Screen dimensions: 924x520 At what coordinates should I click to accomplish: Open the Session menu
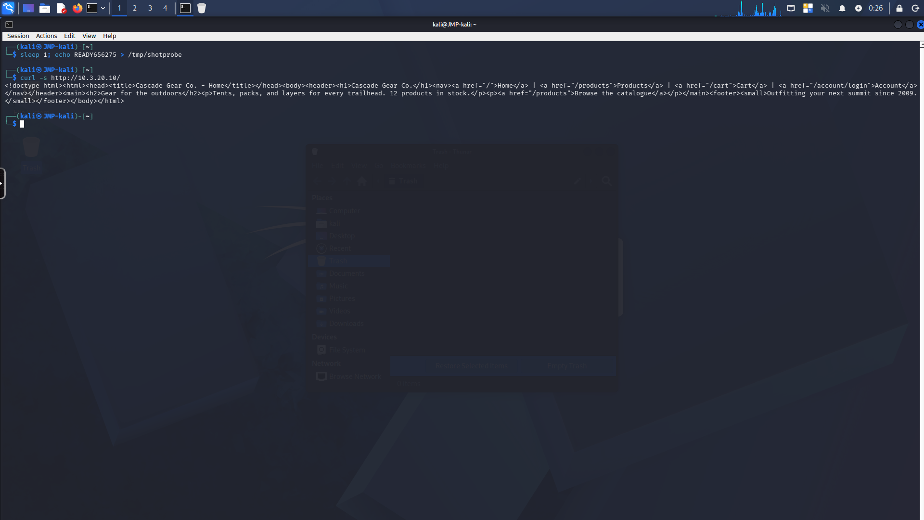click(18, 36)
